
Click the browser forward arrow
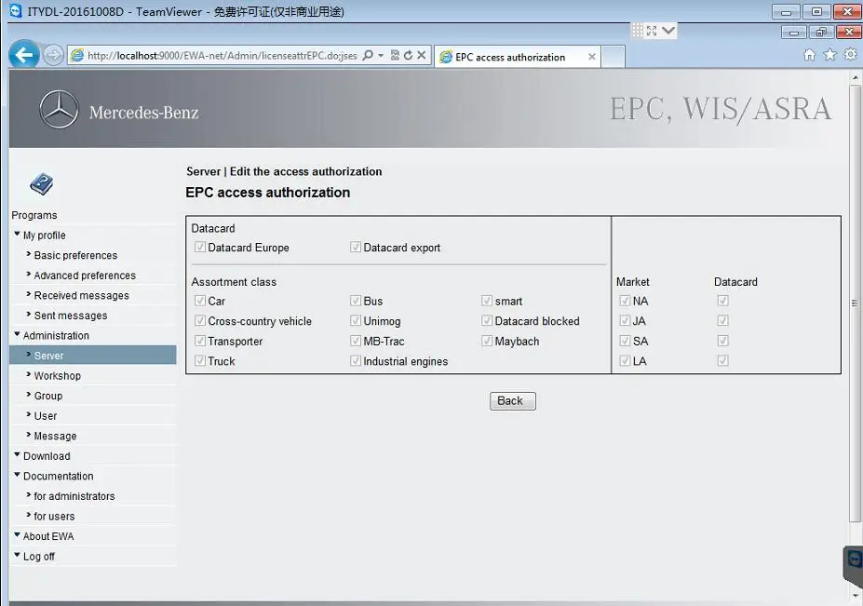pos(53,55)
